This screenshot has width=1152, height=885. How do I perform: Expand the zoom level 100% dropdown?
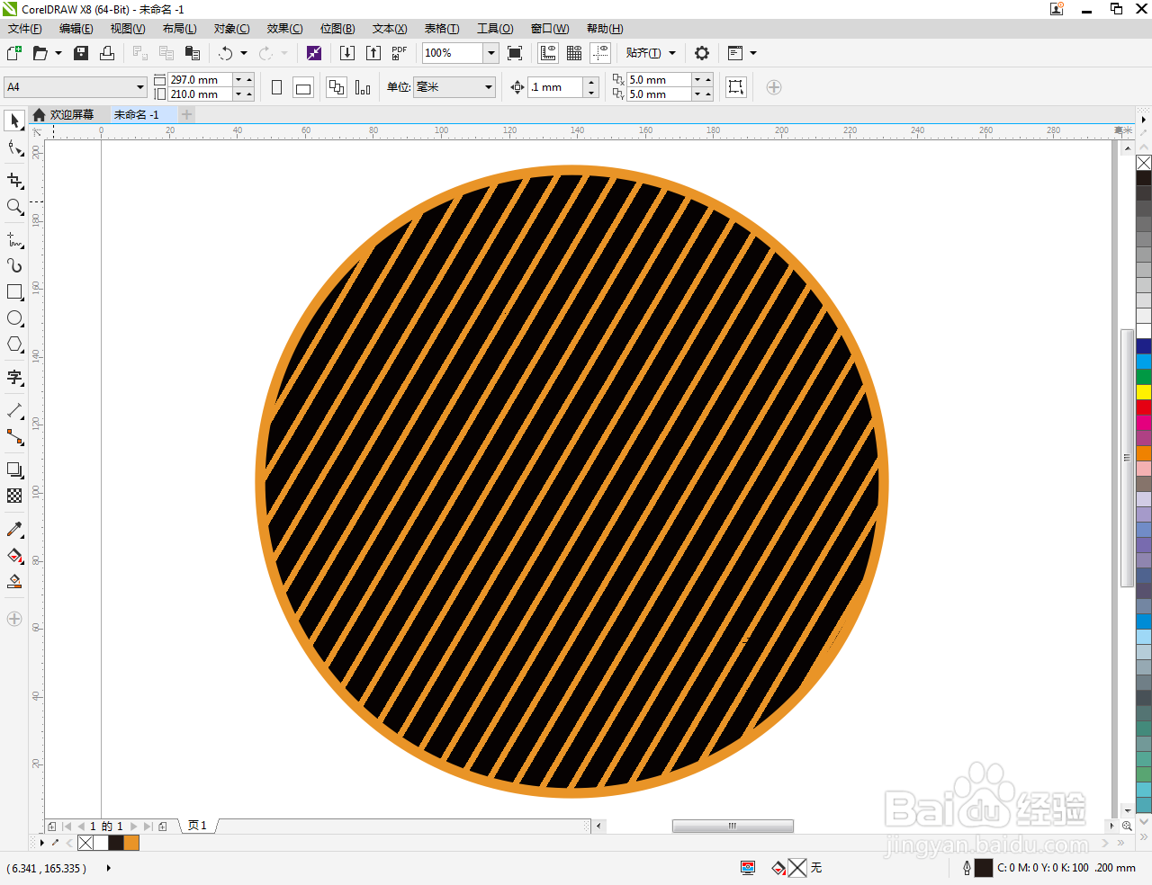[491, 53]
